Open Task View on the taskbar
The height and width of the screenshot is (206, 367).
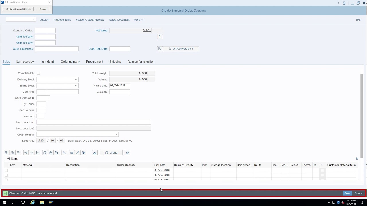(23, 202)
